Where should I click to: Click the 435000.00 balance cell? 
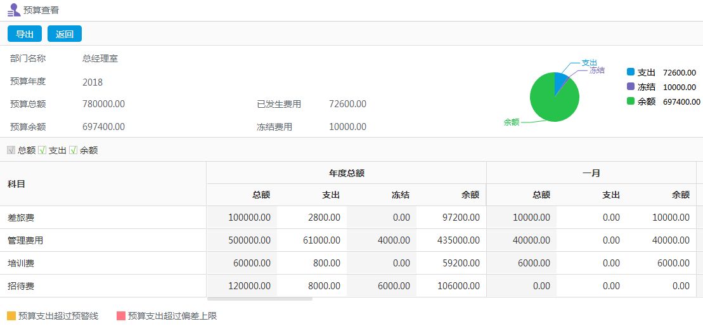coord(451,241)
